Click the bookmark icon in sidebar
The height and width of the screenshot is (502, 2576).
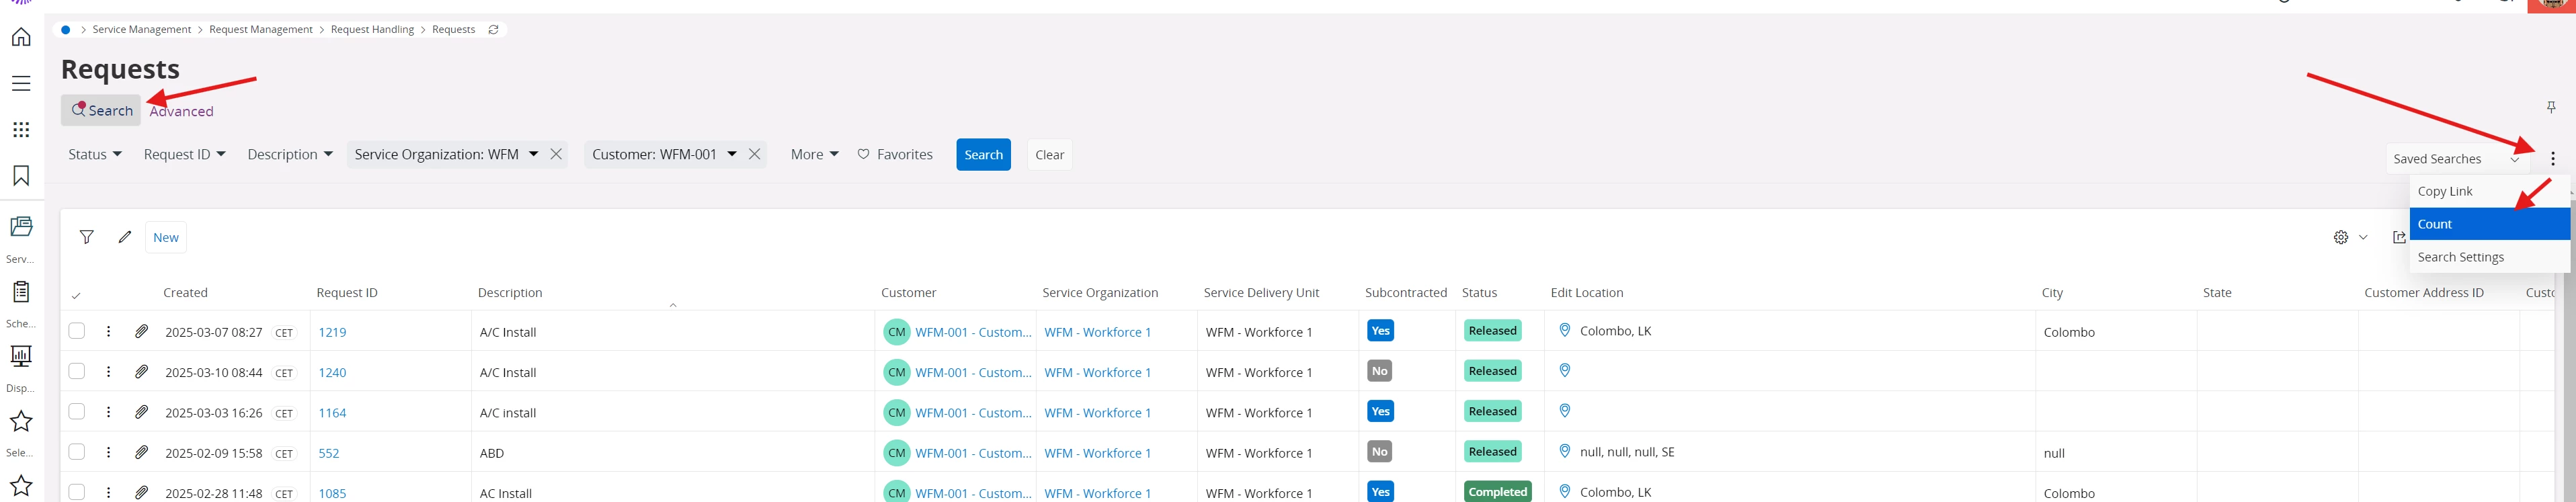coord(21,176)
